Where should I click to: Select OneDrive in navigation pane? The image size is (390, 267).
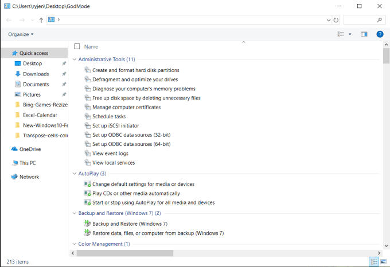[26, 149]
